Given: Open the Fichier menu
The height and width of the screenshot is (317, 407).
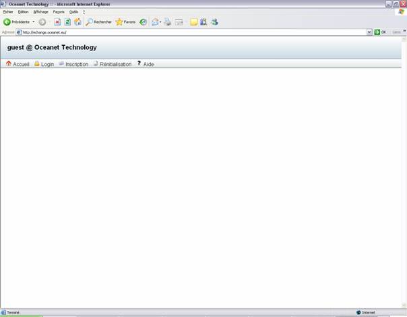Looking at the screenshot, I should (8, 12).
